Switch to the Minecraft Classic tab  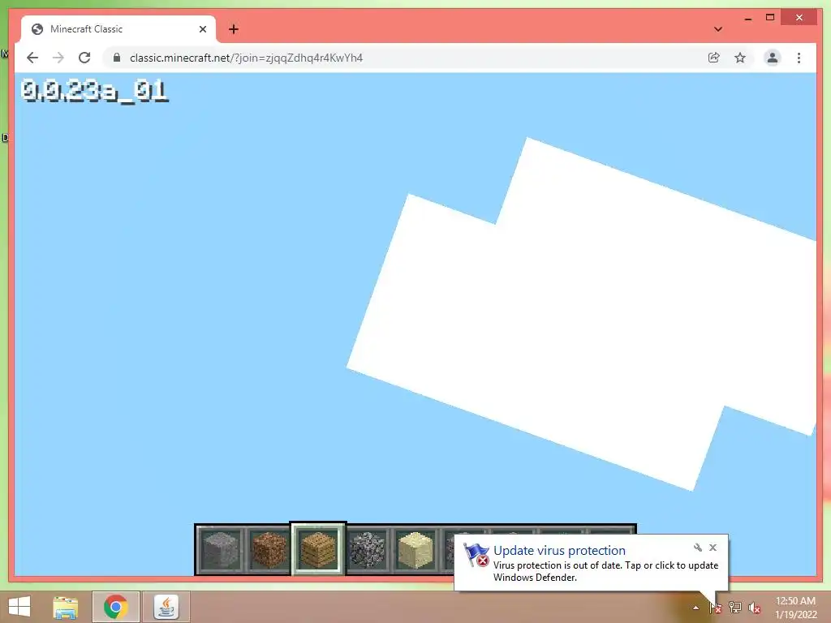[x=118, y=29]
